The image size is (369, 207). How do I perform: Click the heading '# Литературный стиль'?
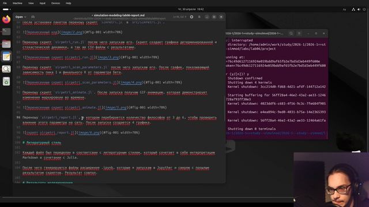pos(42,143)
